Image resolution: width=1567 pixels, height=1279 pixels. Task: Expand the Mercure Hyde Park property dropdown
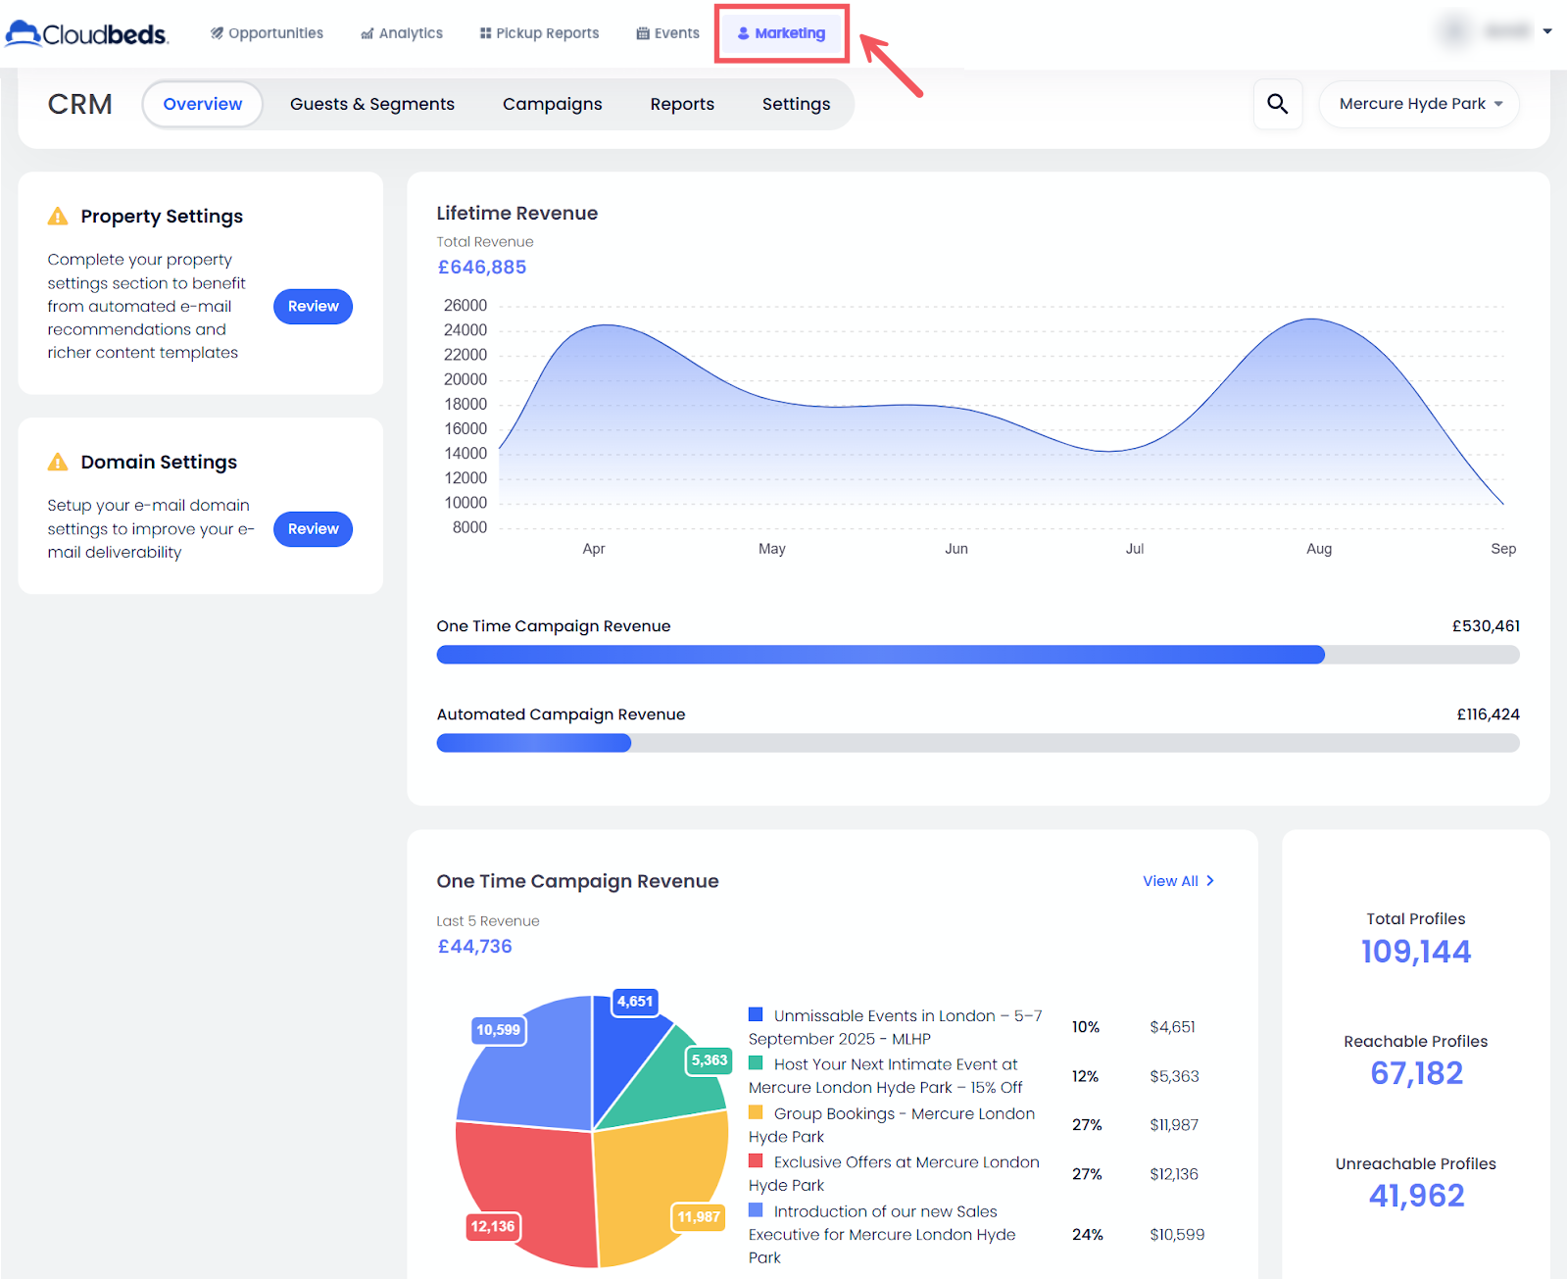(1419, 104)
